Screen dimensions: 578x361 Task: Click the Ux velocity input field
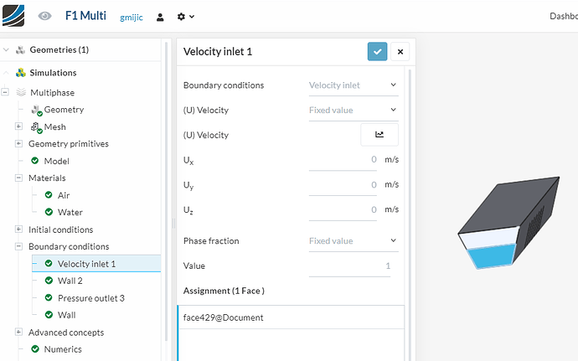[343, 159]
